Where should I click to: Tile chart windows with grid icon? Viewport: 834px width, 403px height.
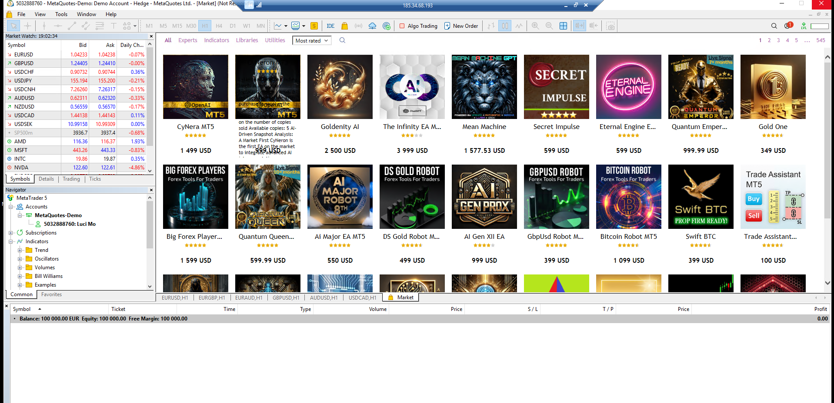point(563,26)
